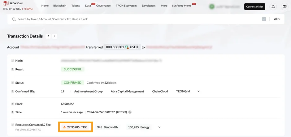
Task: Open block 65504355 link
Action: tap(67, 104)
